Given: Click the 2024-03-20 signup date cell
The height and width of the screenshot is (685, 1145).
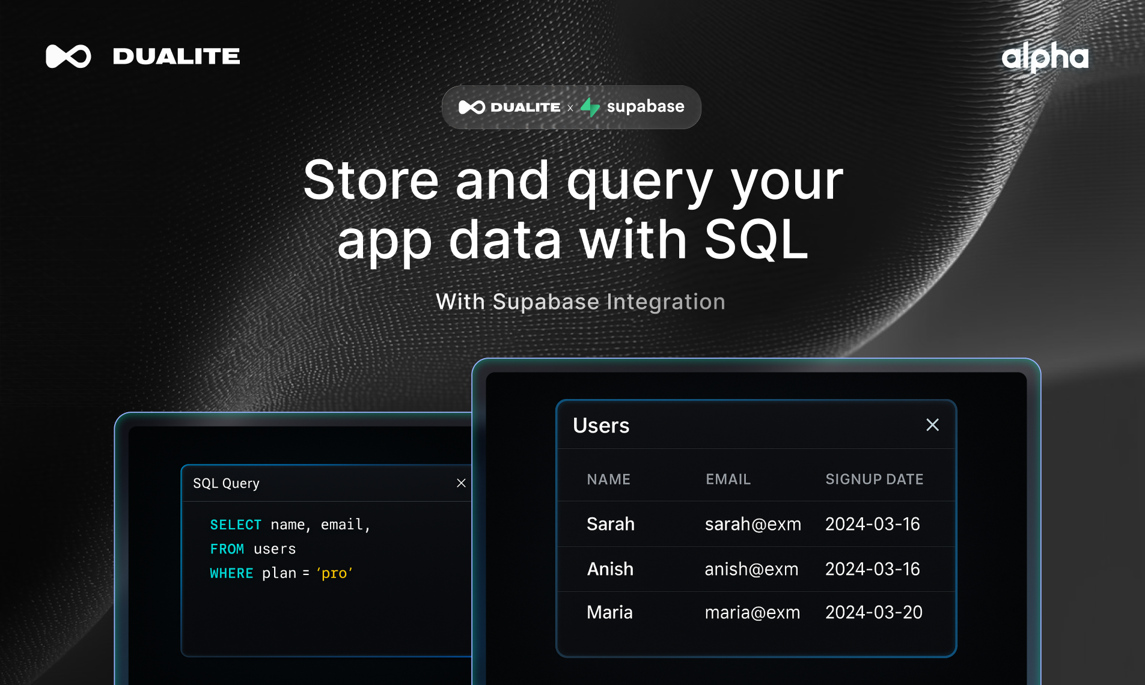Looking at the screenshot, I should tap(874, 612).
